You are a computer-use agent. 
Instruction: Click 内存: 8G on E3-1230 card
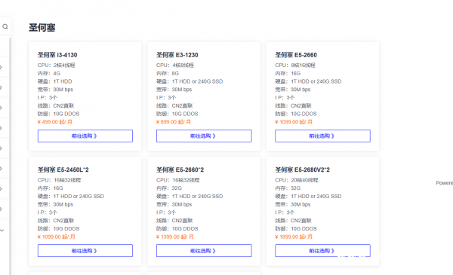click(x=168, y=73)
